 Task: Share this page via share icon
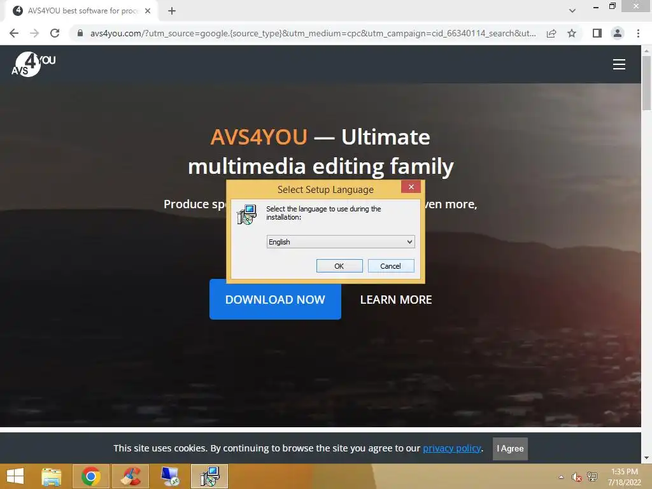click(x=551, y=33)
